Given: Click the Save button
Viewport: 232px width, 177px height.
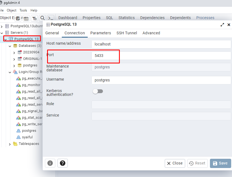Looking at the screenshot, I should (x=221, y=163).
